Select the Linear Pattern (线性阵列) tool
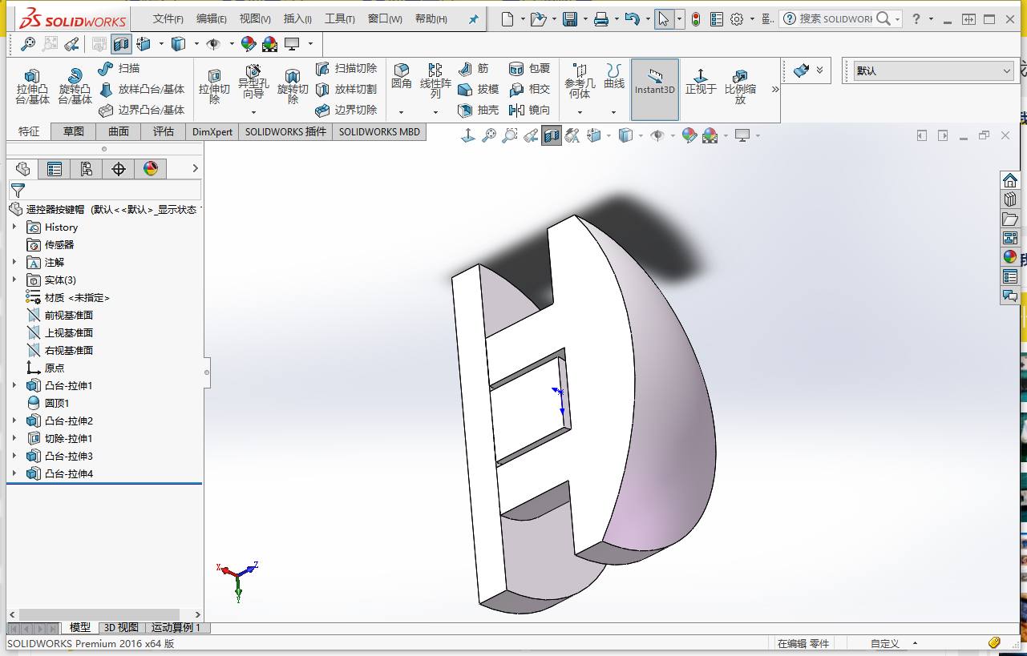 [435, 82]
